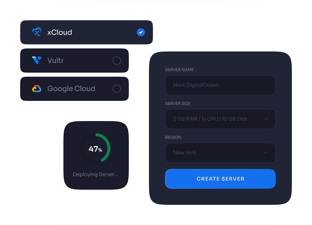This screenshot has height=225, width=312.
Task: Select the Google Cloud radio button
Action: click(x=117, y=89)
